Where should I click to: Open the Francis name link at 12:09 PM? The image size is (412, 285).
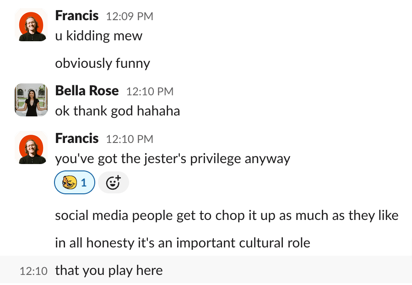coord(77,16)
